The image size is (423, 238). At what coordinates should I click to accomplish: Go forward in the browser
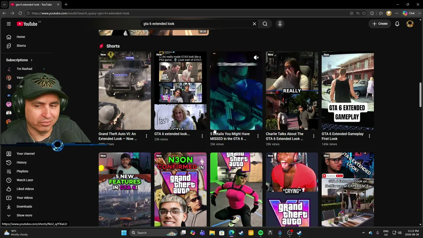(12, 13)
